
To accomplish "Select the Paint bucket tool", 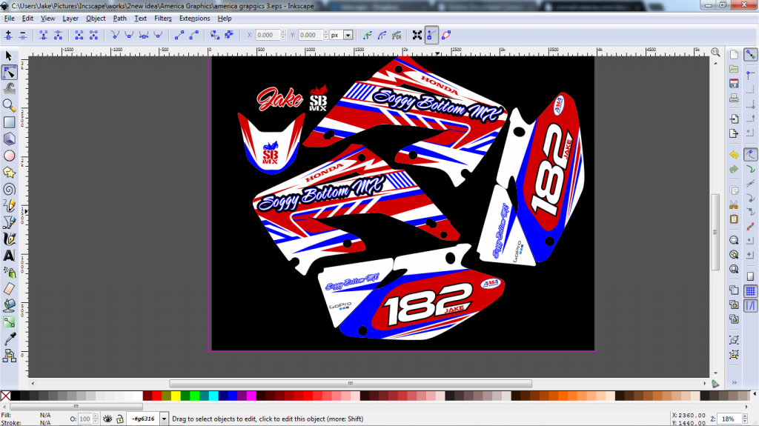I will pyautogui.click(x=9, y=306).
